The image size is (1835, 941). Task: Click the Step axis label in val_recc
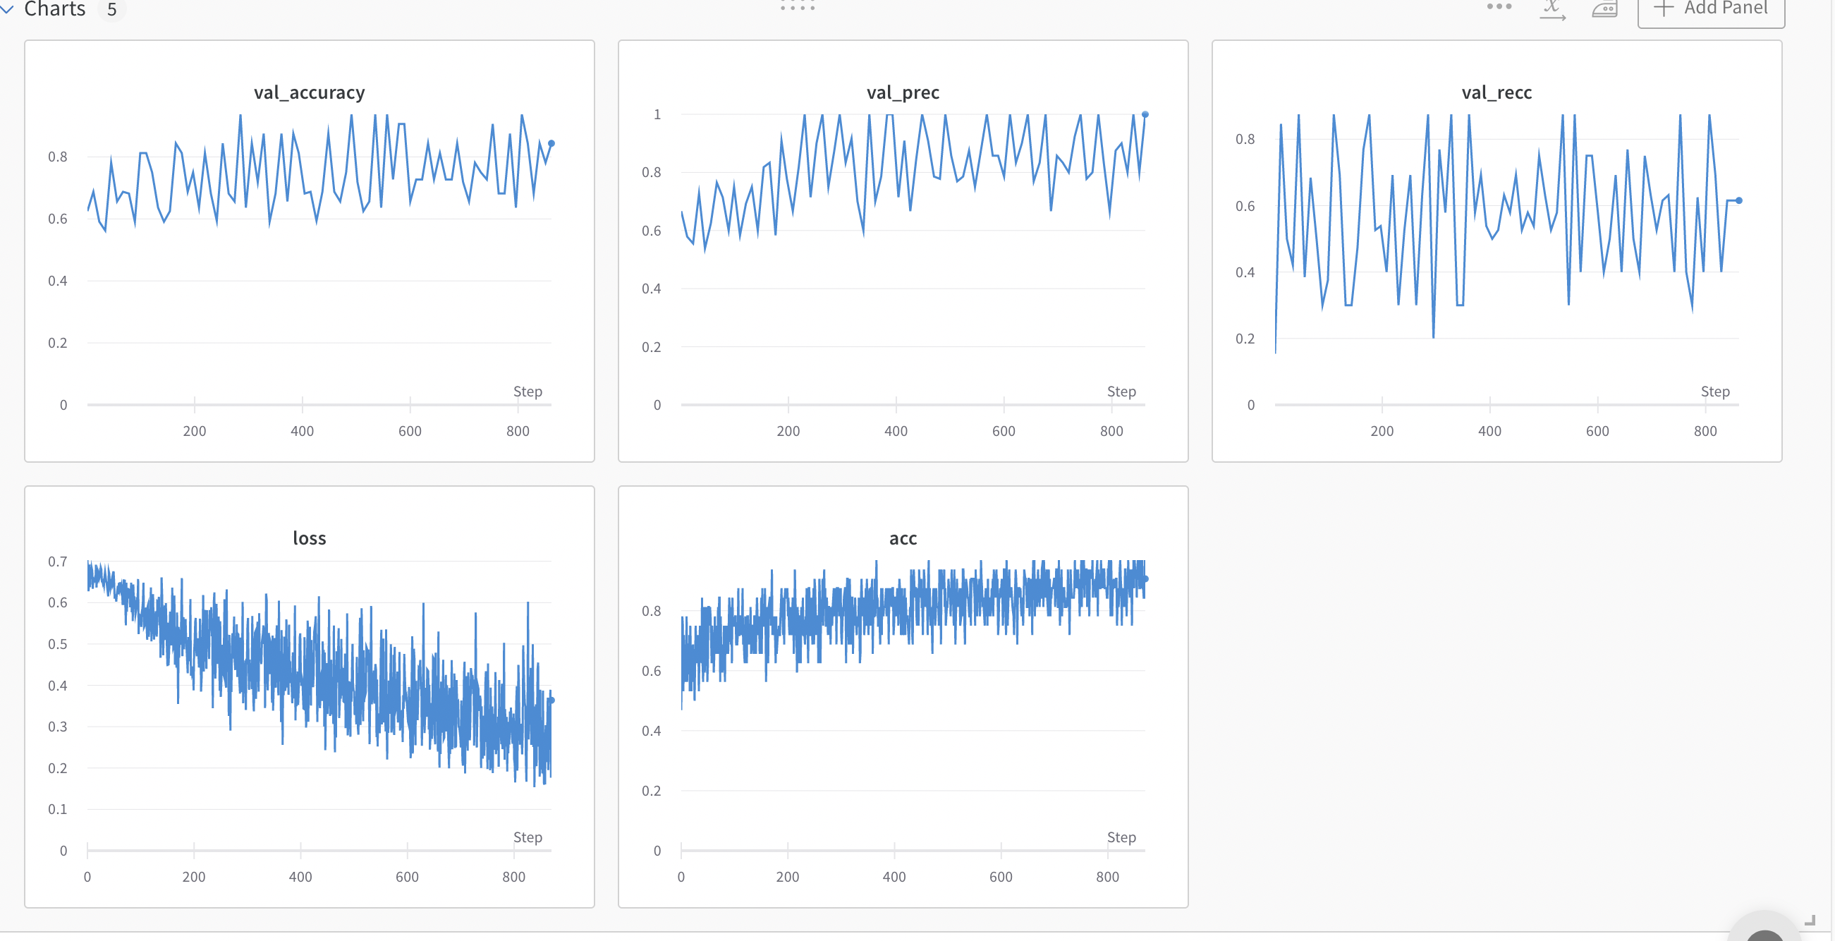click(1715, 391)
